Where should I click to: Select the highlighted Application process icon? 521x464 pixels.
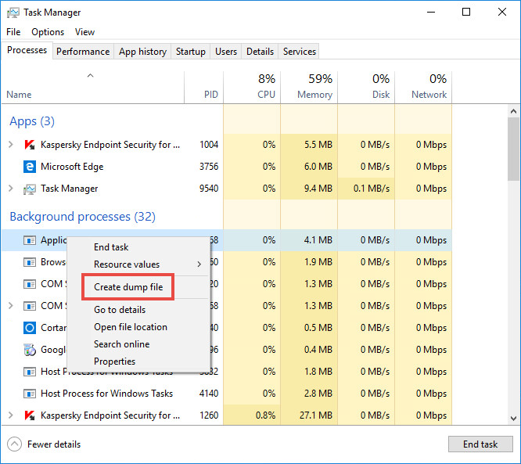pyautogui.click(x=30, y=240)
